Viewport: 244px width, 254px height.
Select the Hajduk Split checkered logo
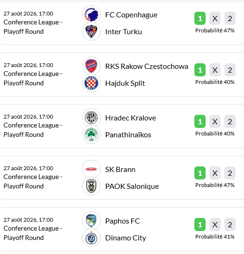click(91, 83)
